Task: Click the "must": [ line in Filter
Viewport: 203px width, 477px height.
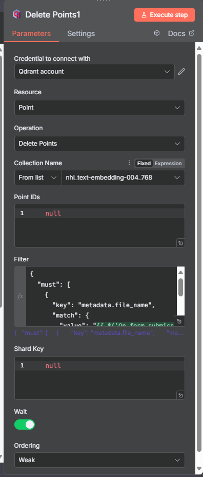Action: pos(54,285)
